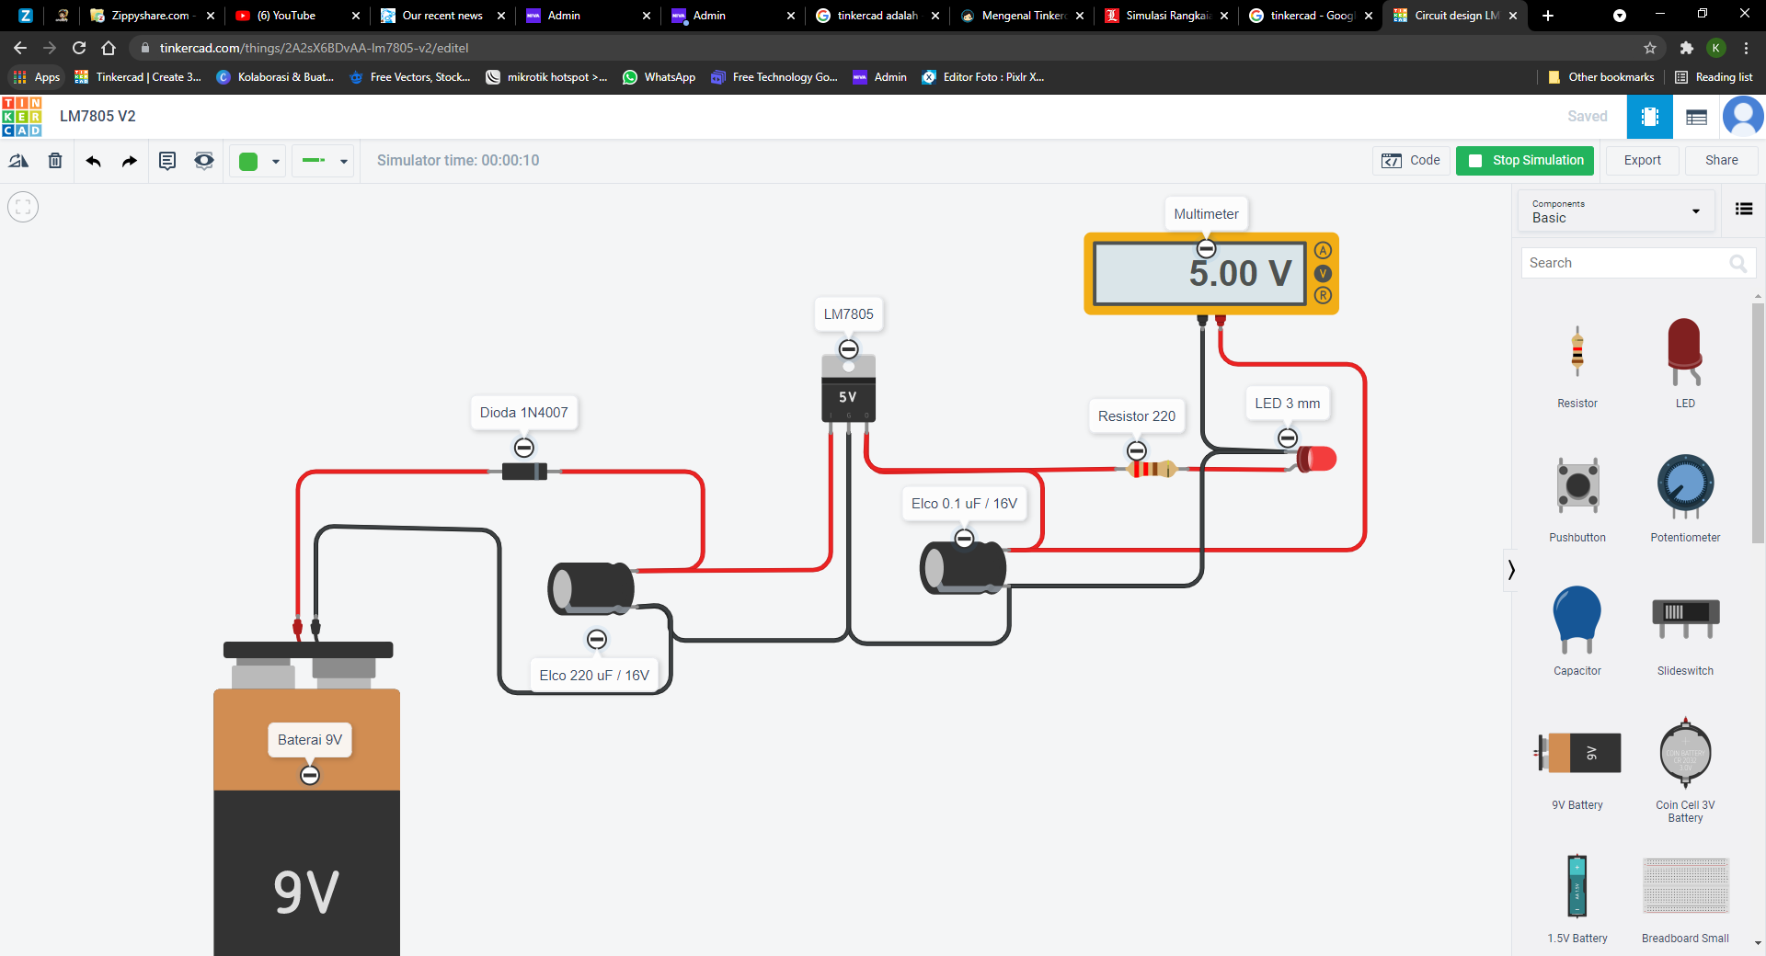Toggle notes visibility eye icon
The height and width of the screenshot is (956, 1766).
[x=204, y=161]
